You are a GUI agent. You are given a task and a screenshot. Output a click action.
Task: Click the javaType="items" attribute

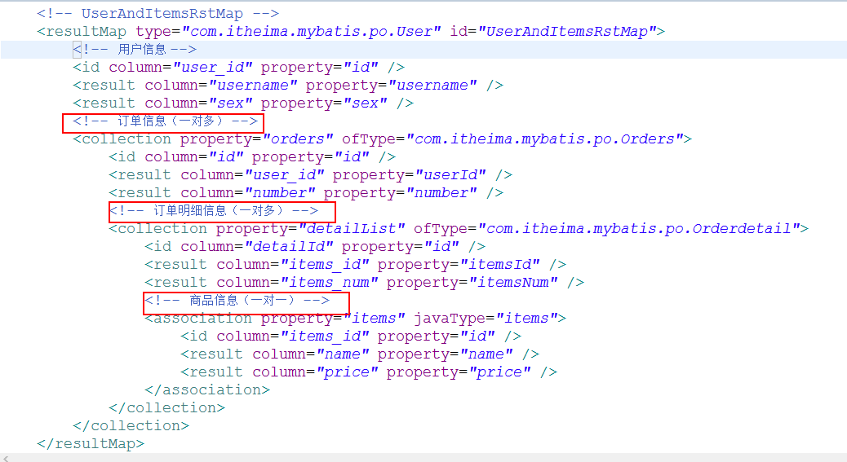pyautogui.click(x=486, y=318)
